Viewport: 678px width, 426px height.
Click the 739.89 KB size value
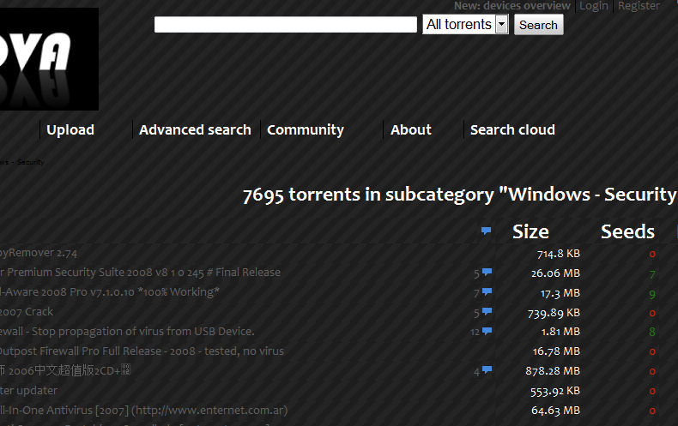click(x=554, y=313)
